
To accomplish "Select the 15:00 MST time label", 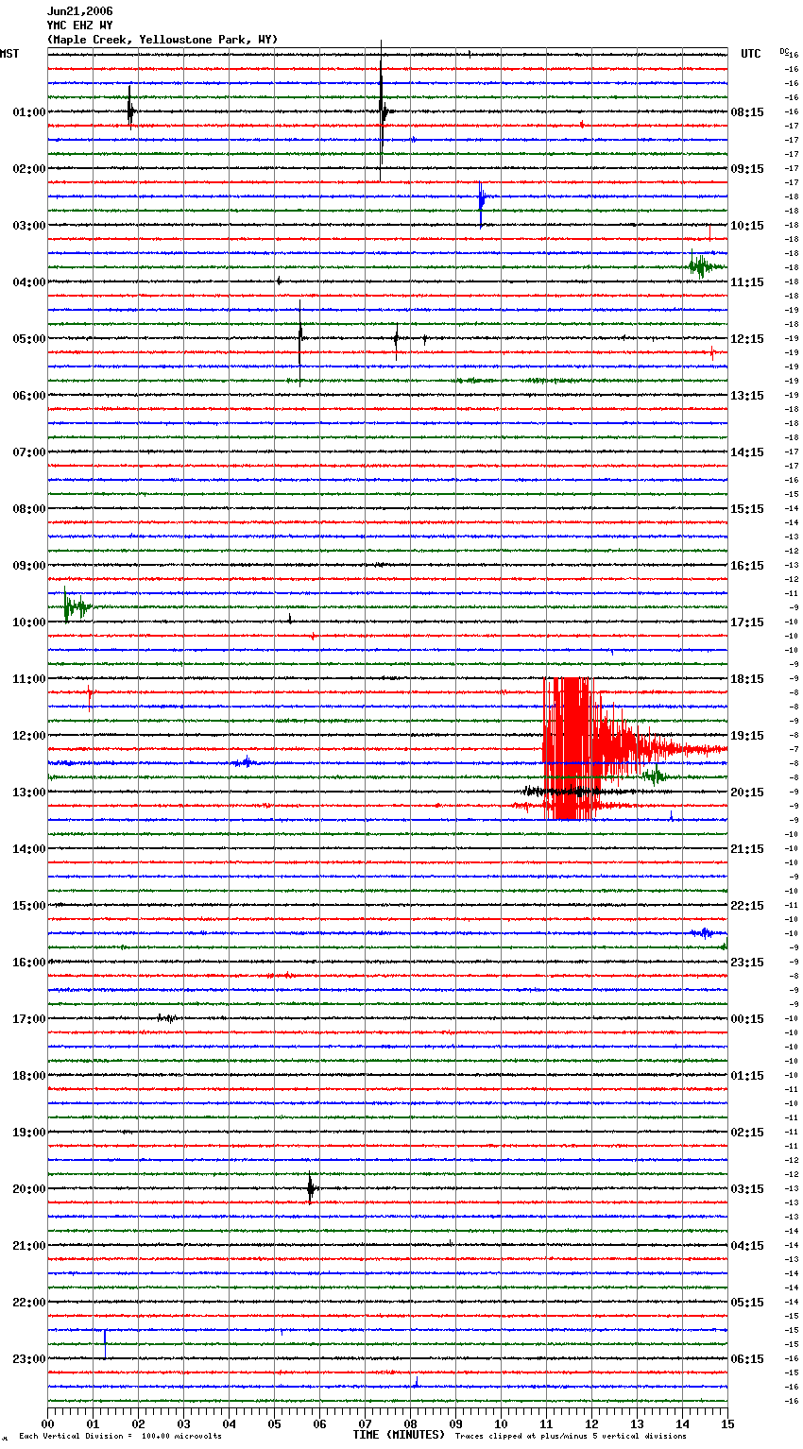I will [29, 906].
